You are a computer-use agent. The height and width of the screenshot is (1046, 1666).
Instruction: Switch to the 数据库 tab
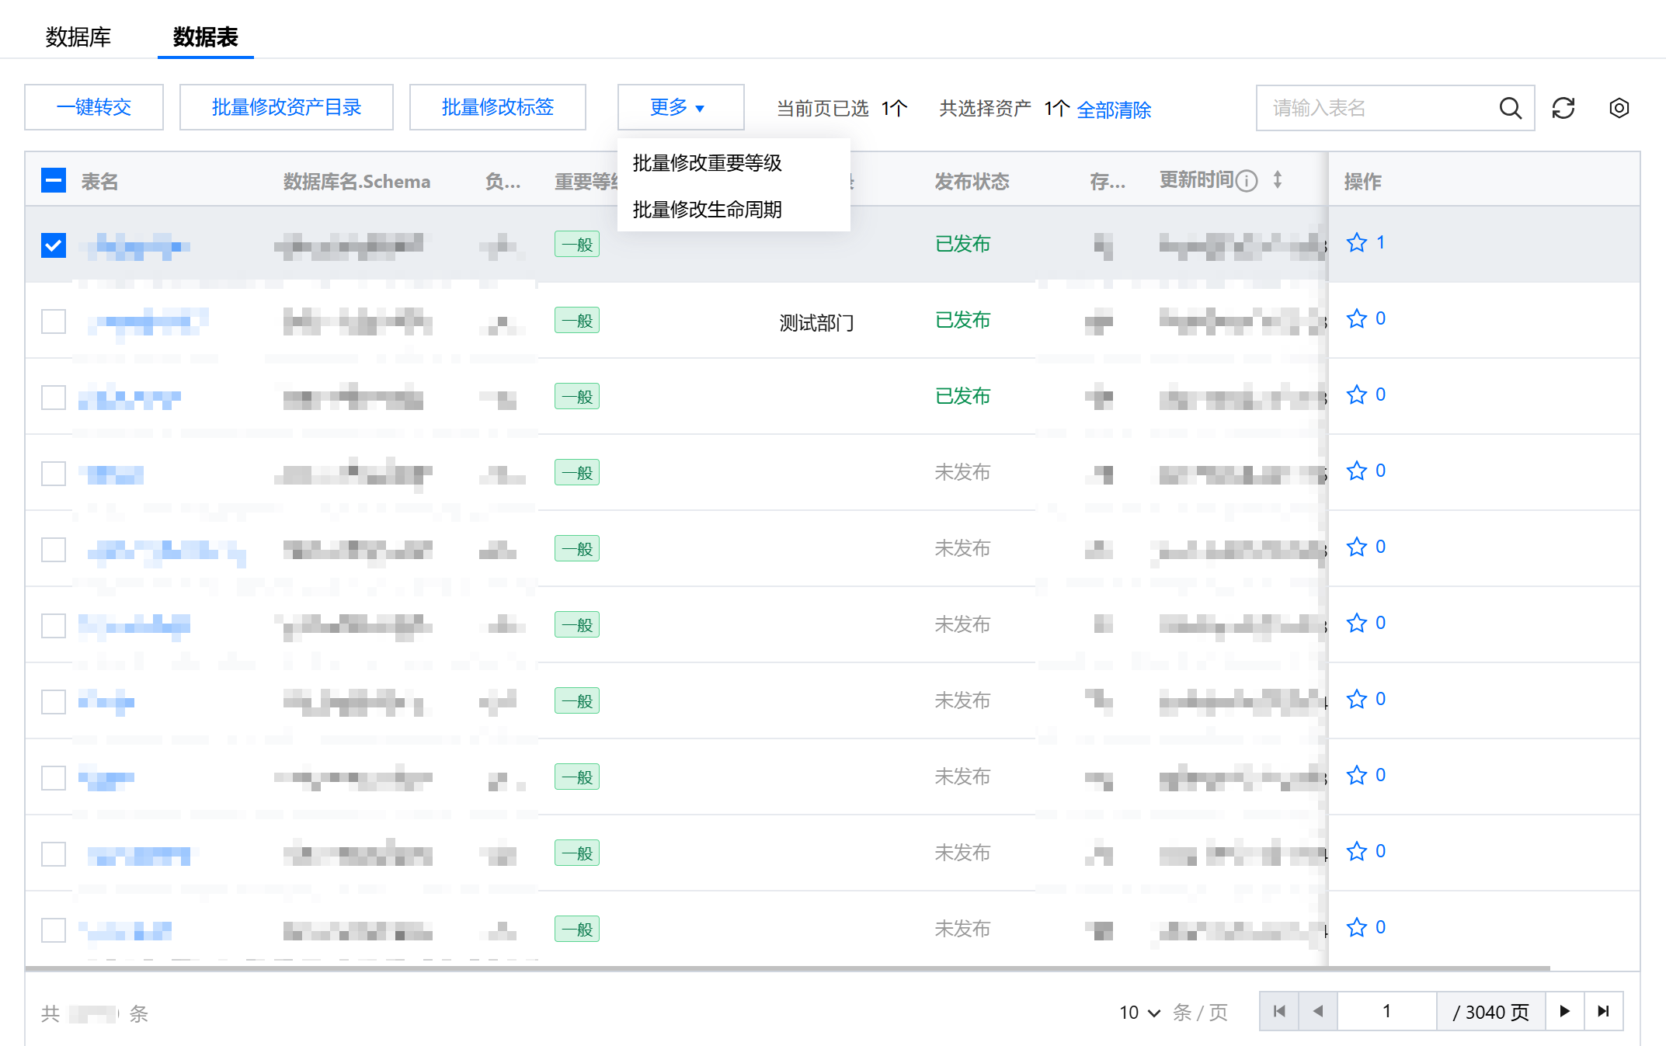(78, 36)
